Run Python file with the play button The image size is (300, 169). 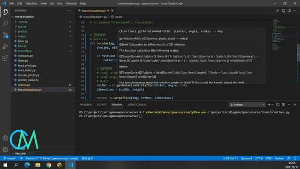(x=277, y=10)
